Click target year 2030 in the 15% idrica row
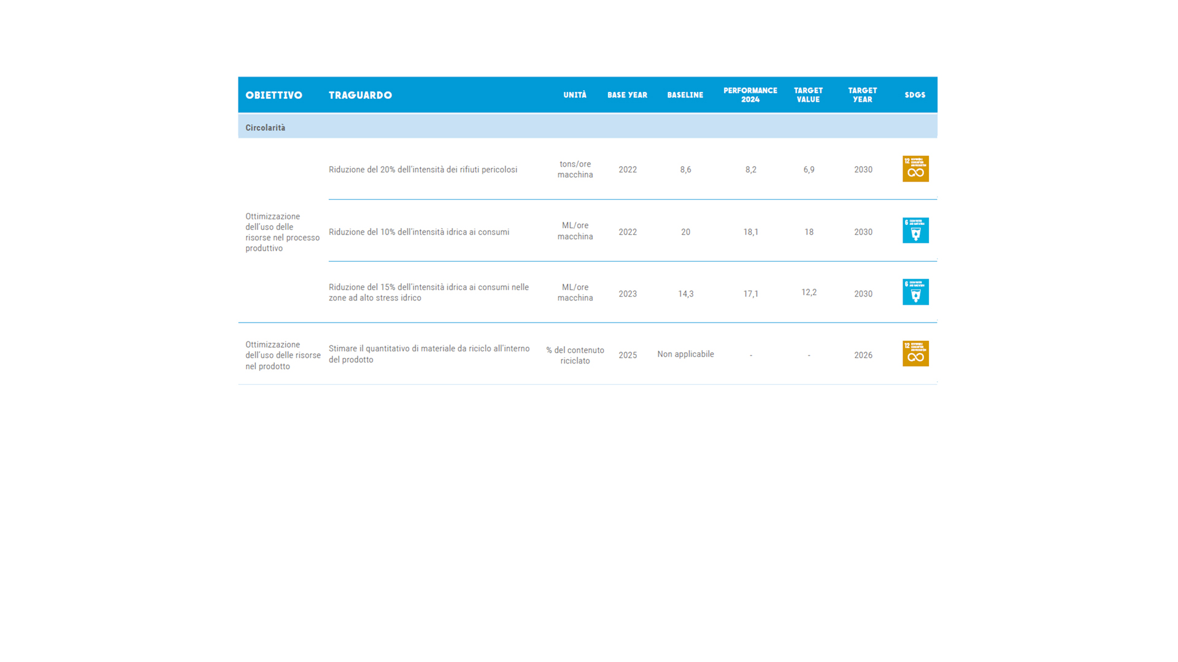The image size is (1178, 662). click(x=863, y=294)
